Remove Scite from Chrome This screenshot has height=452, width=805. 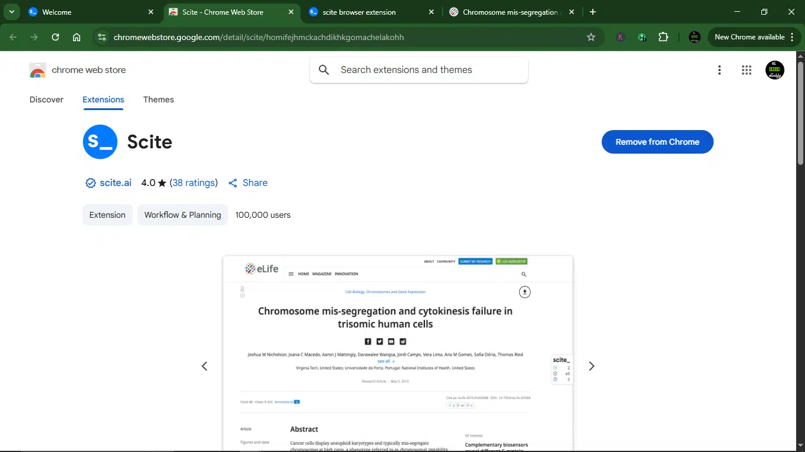click(657, 142)
